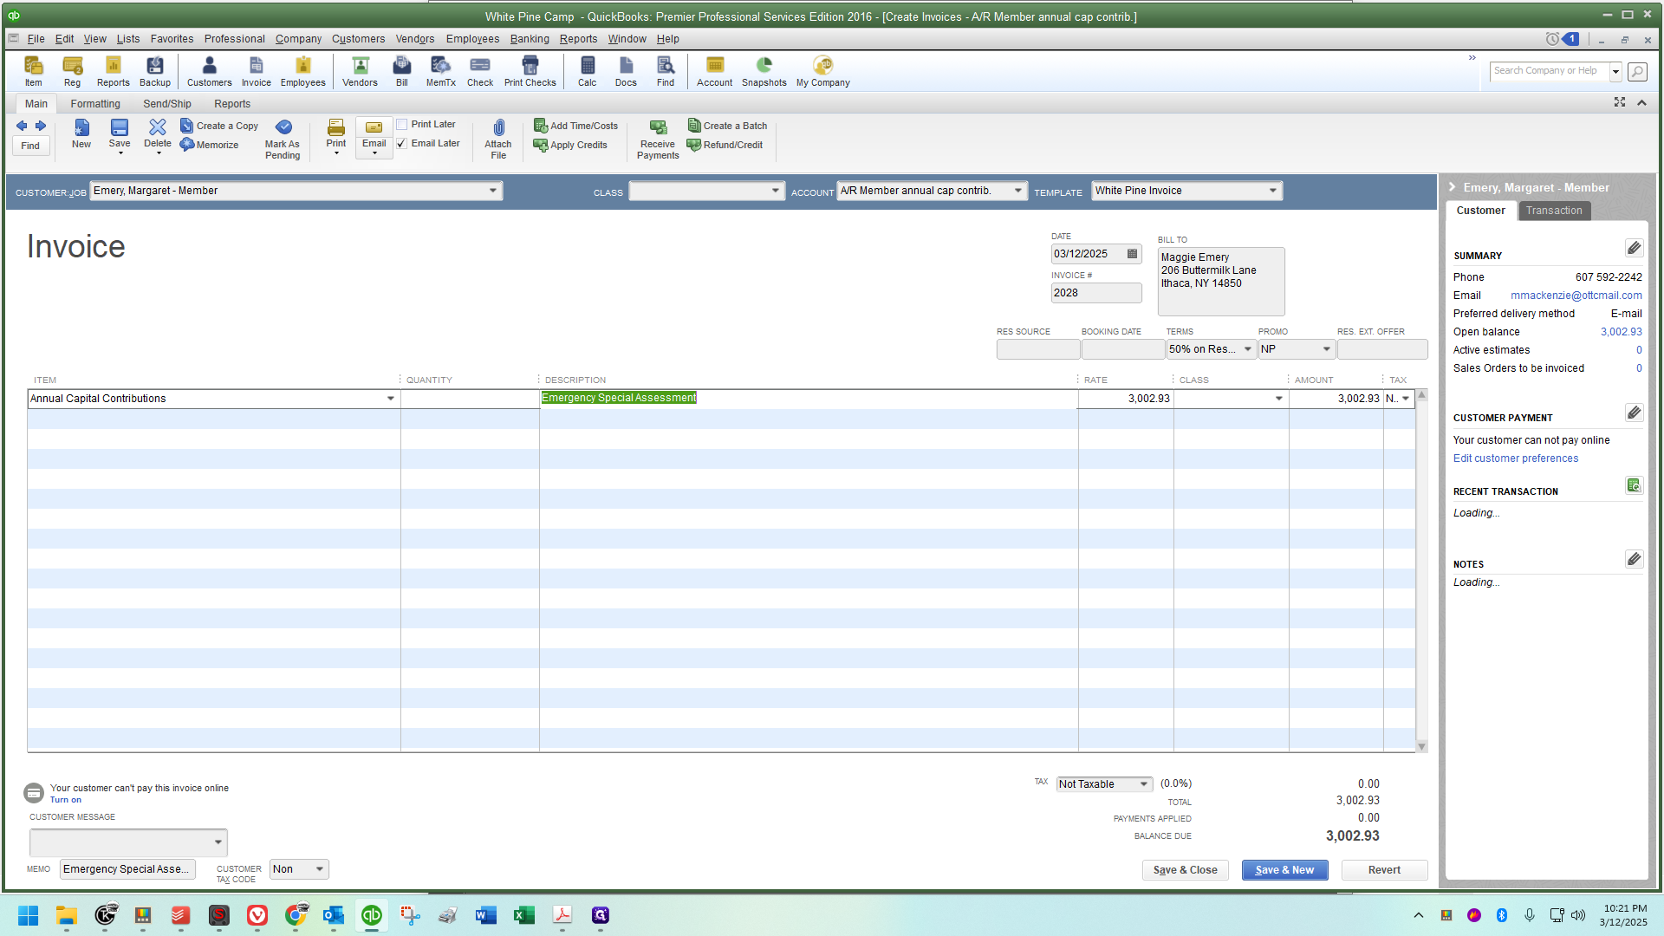
Task: Open the Item list icon
Action: click(x=33, y=71)
